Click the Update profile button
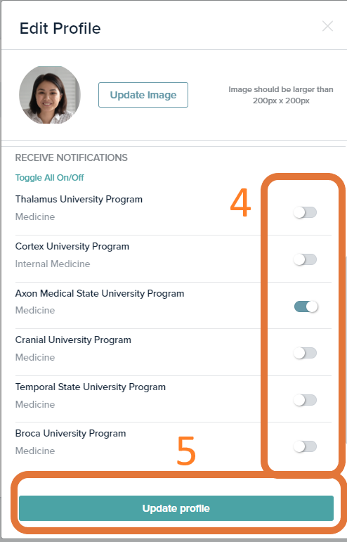Image resolution: width=347 pixels, height=542 pixels. coord(176,508)
